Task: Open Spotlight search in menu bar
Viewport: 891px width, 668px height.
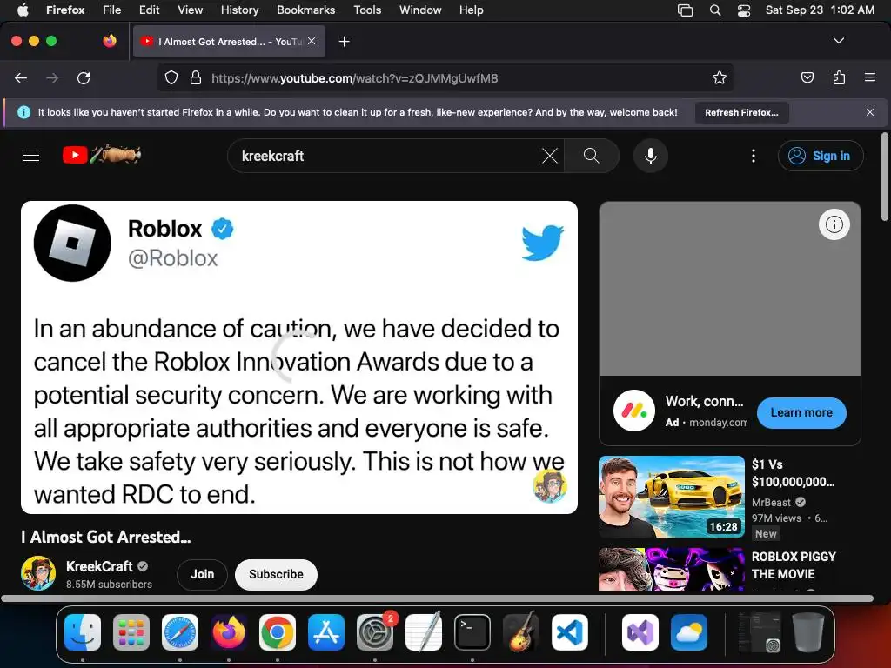Action: click(x=715, y=10)
